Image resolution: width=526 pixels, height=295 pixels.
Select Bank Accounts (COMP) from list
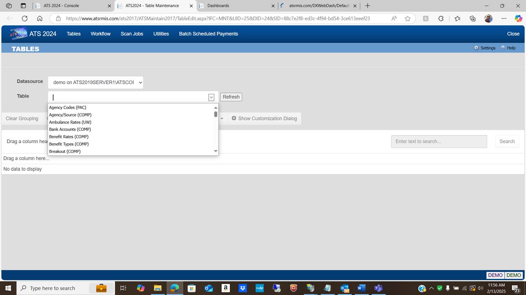pyautogui.click(x=70, y=129)
